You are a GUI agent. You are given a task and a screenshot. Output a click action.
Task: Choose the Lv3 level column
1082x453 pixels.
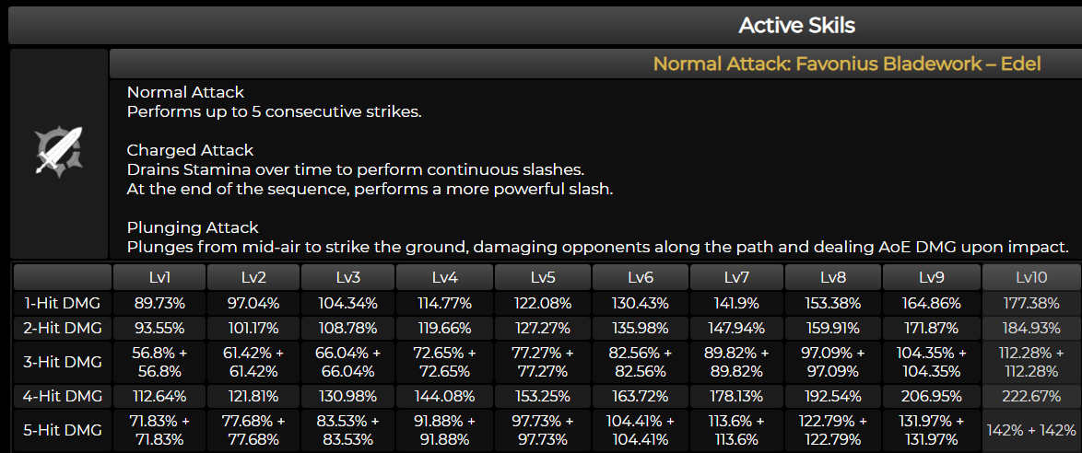(x=347, y=277)
